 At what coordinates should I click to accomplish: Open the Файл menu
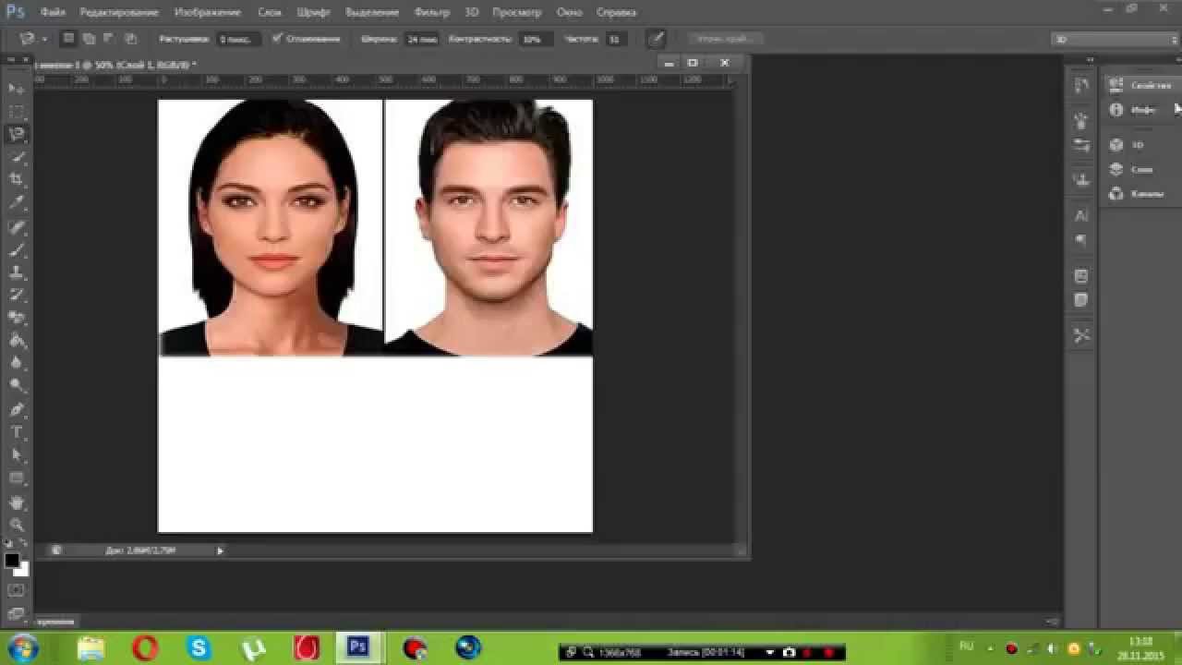point(53,13)
